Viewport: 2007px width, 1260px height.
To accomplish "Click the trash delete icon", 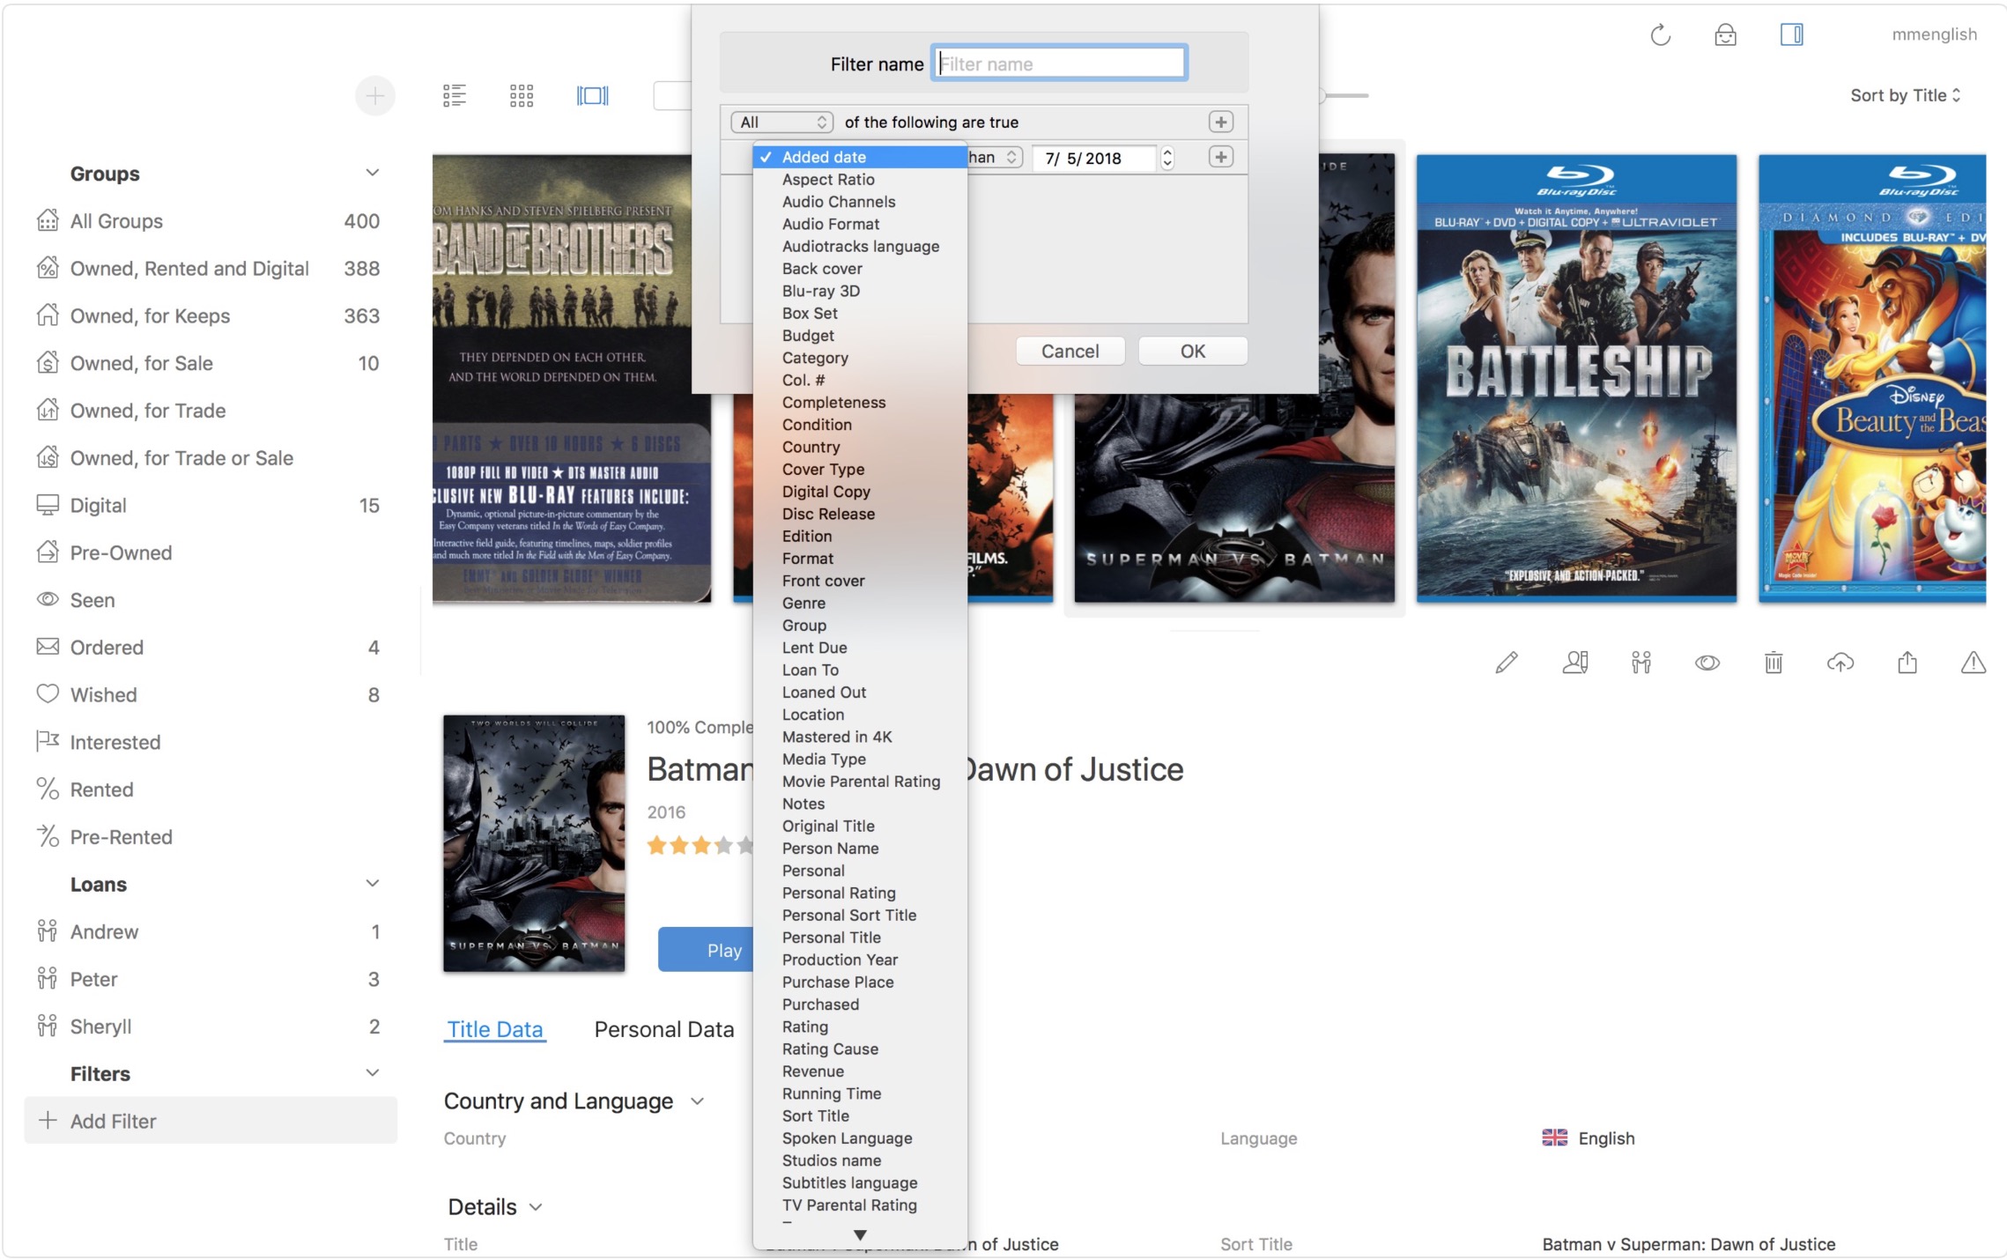I will pos(1774,663).
